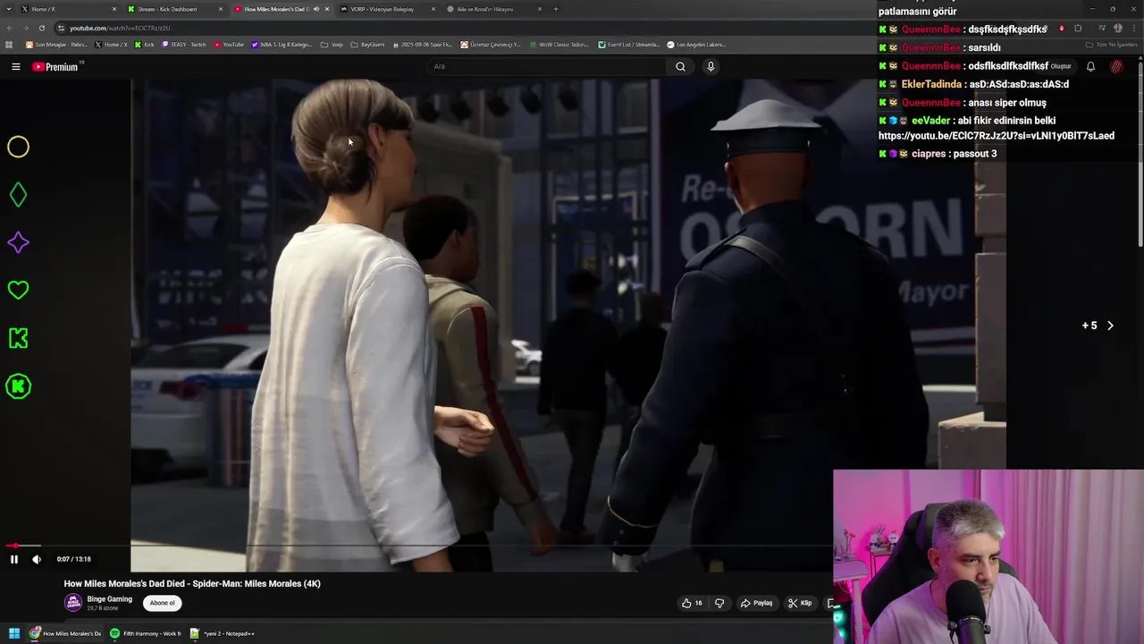The image size is (1144, 644).
Task: Open the Los Angeles Lakers bookmark
Action: click(696, 44)
